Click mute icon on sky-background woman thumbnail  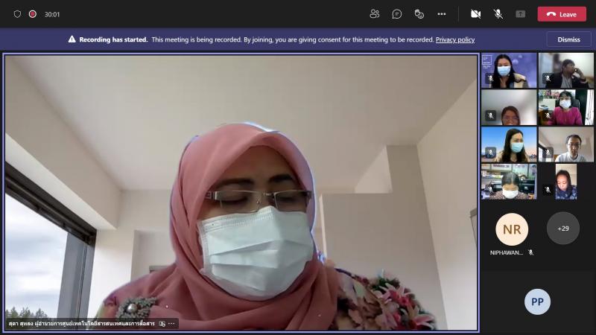point(490,153)
